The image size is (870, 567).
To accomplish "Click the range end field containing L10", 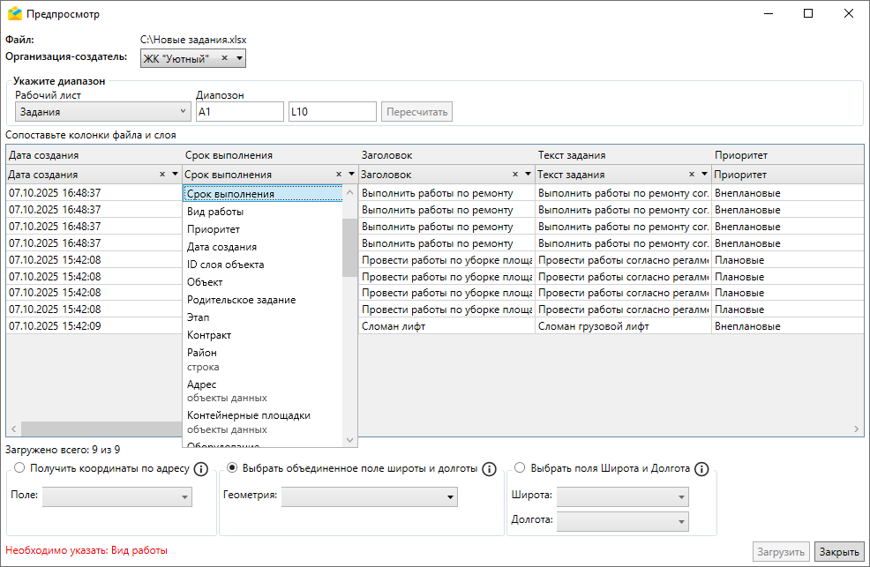I will click(x=332, y=112).
